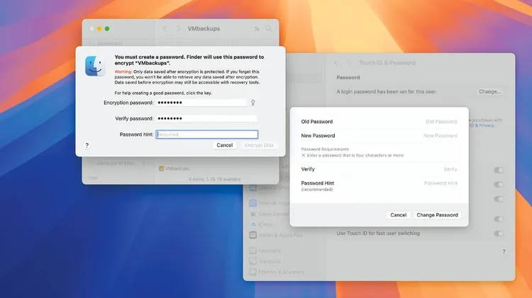Click the Change... login password button

tap(489, 92)
